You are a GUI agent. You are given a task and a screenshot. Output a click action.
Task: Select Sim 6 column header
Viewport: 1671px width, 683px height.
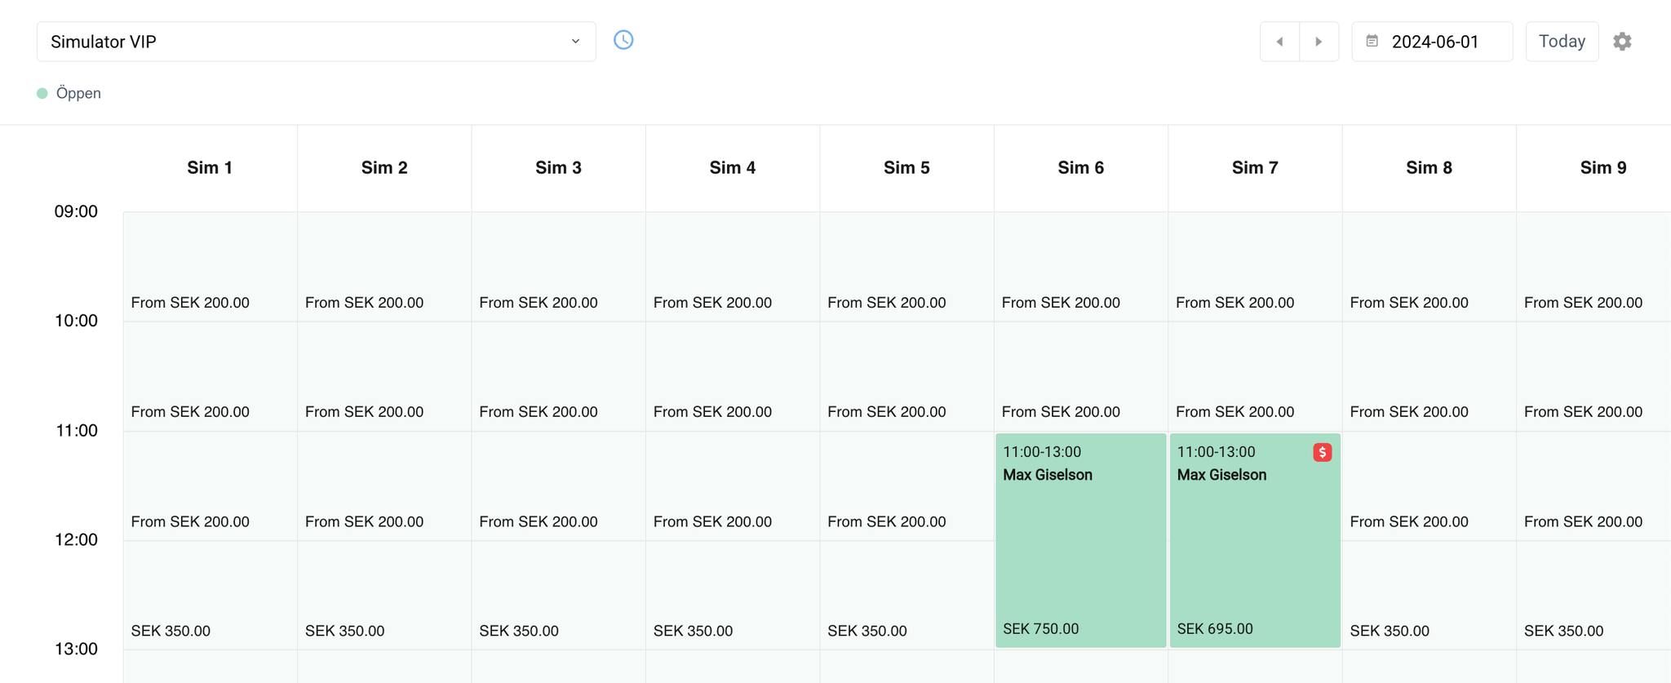point(1080,168)
